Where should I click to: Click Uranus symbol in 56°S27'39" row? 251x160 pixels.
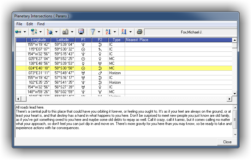point(83,87)
